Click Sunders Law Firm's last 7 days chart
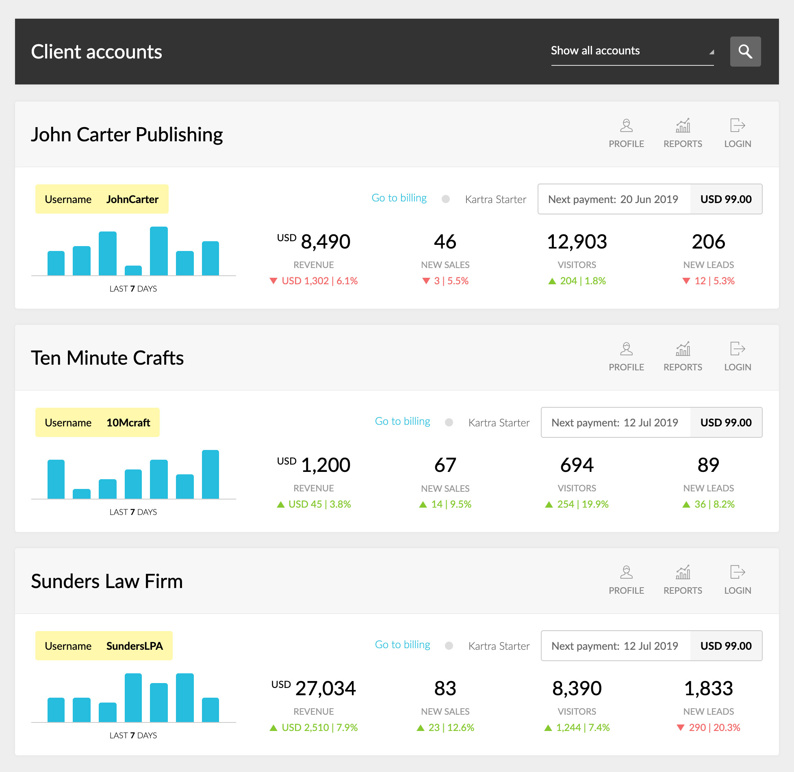Screen dimensions: 794x772 [x=133, y=698]
